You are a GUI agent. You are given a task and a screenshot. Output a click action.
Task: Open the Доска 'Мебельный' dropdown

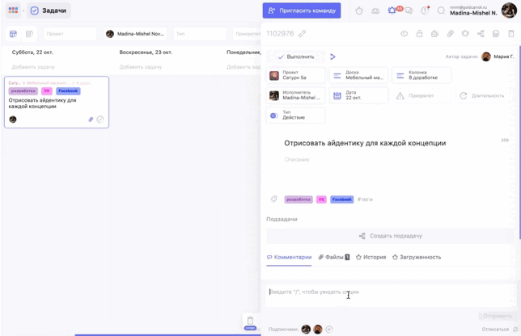pyautogui.click(x=358, y=75)
